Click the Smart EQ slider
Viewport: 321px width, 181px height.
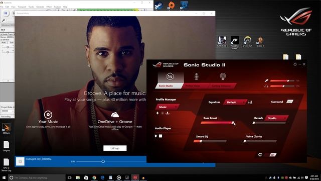[x=210, y=141]
